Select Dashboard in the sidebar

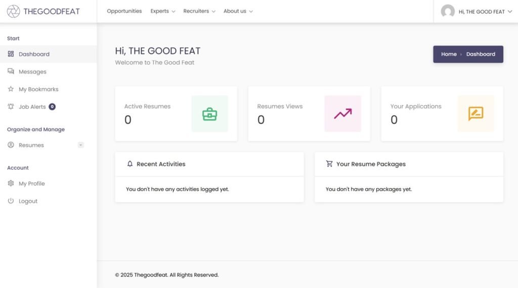pos(34,54)
